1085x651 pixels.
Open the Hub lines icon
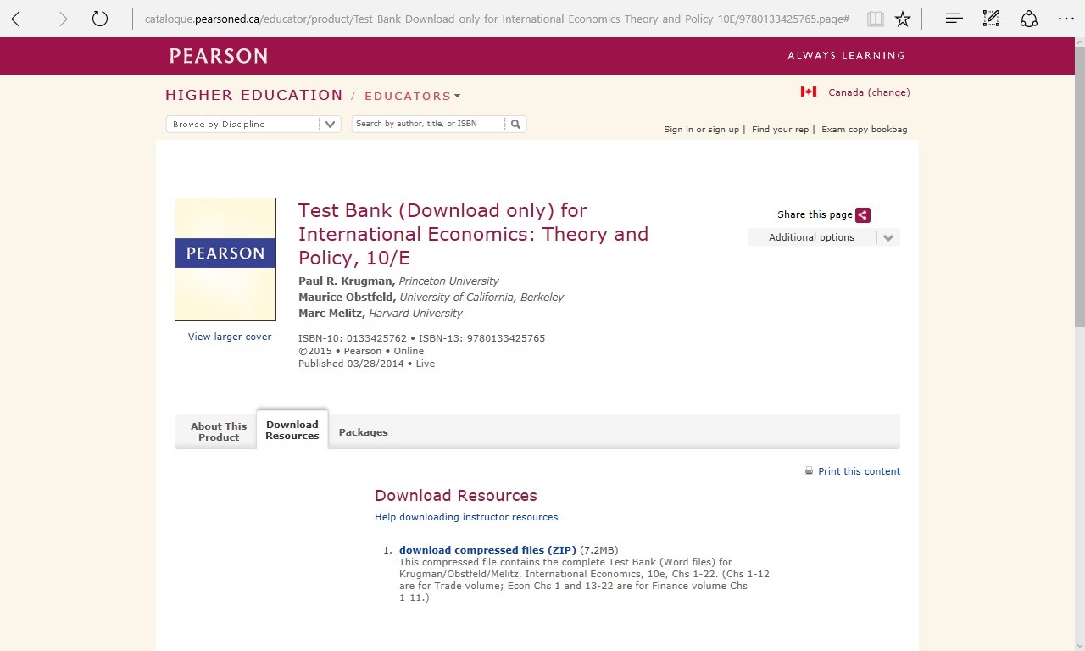954,19
